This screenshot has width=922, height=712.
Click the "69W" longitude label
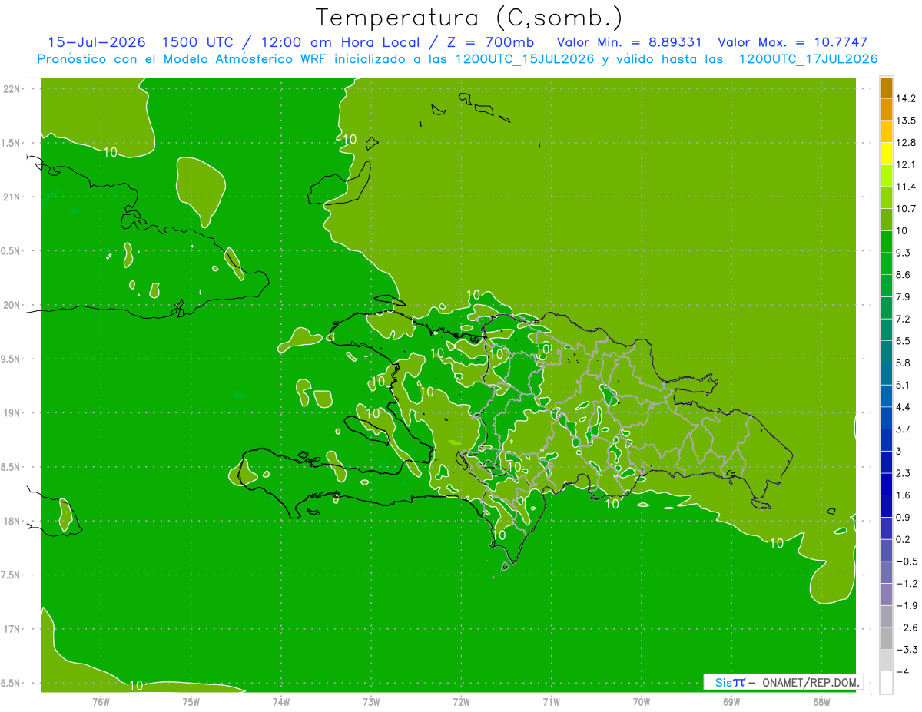(731, 702)
